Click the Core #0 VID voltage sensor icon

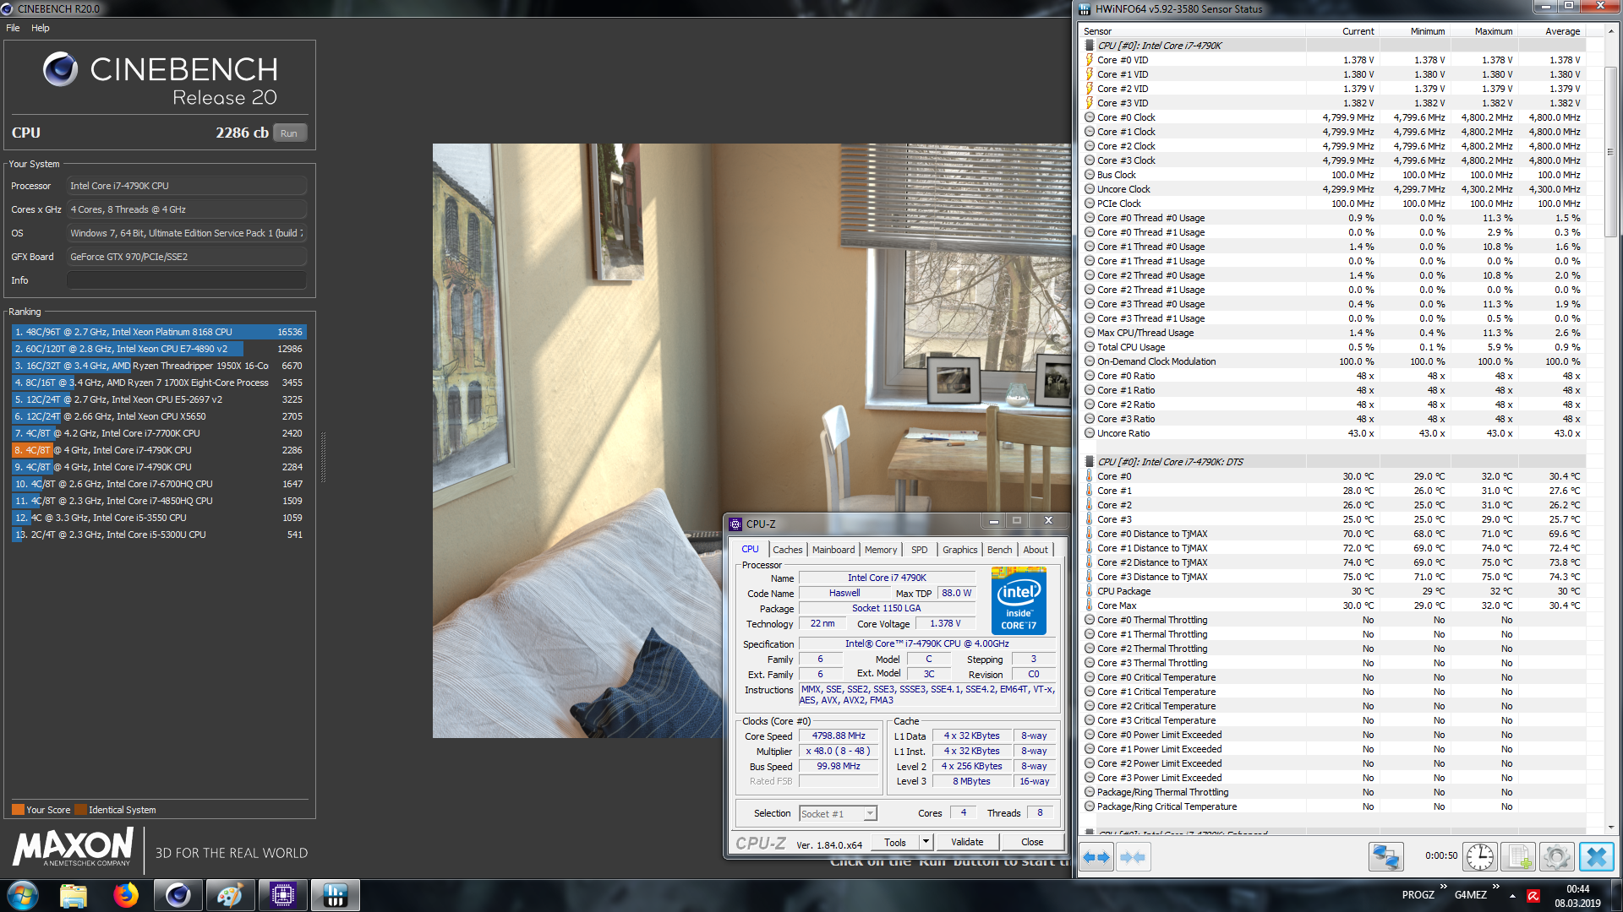tap(1090, 60)
